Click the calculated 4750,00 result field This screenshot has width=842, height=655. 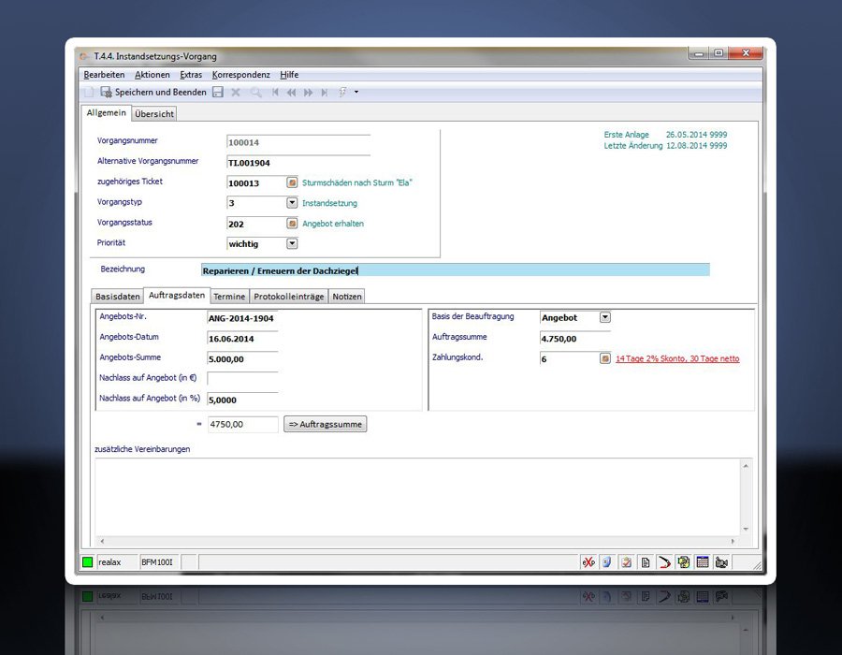coord(242,424)
